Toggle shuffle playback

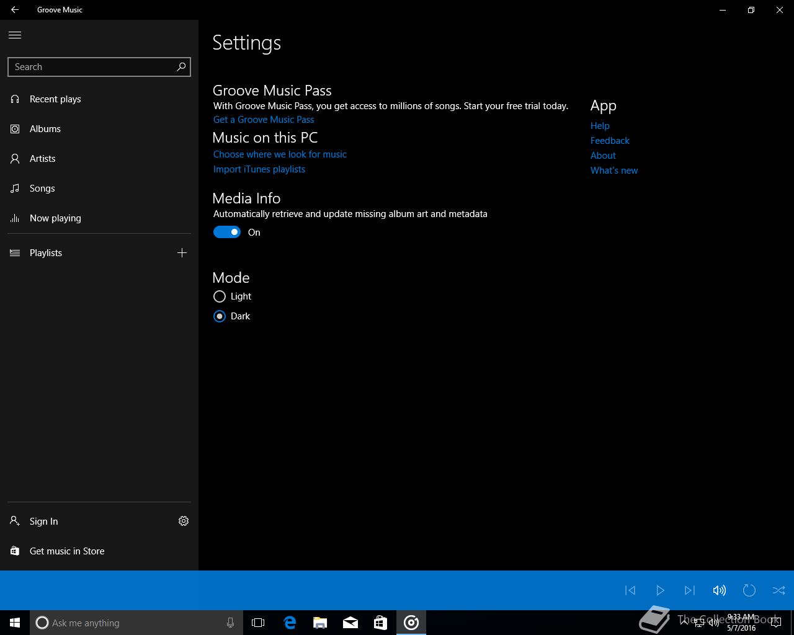779,590
